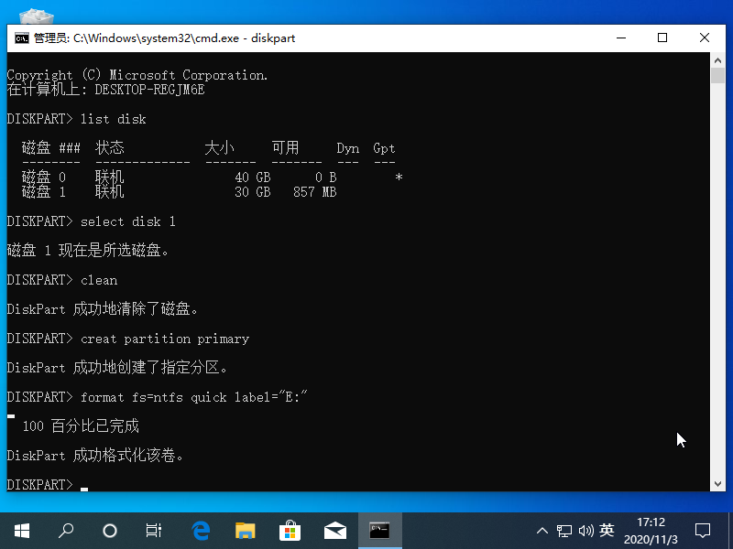Toggle Task View on the taskbar

click(153, 531)
